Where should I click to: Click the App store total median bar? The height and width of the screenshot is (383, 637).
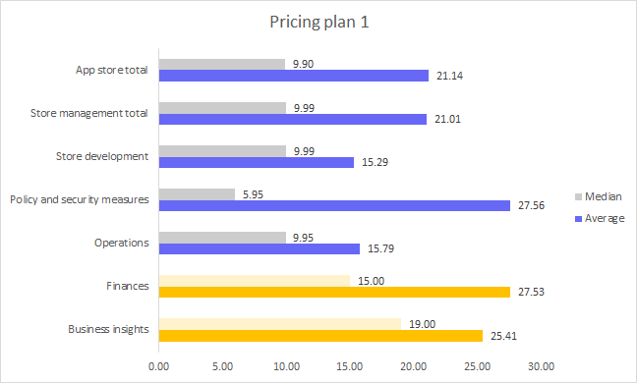pyautogui.click(x=222, y=64)
